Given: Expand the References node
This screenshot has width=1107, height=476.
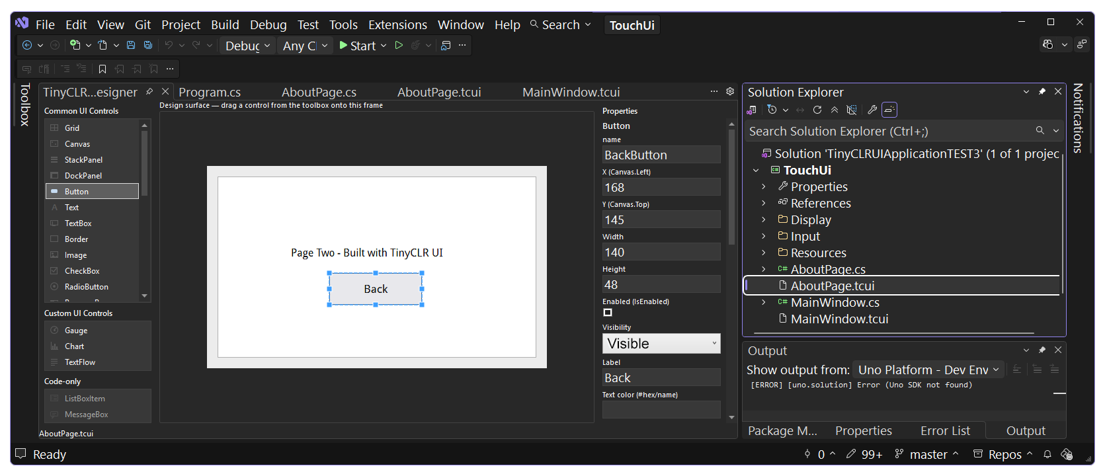Looking at the screenshot, I should pos(764,204).
